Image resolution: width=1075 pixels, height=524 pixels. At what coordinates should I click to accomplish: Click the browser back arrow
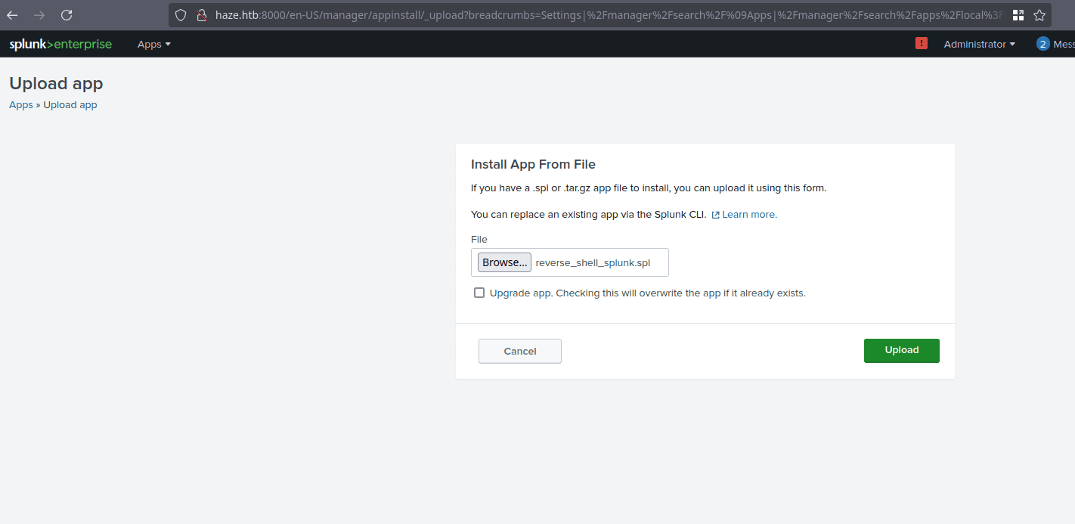click(x=13, y=15)
